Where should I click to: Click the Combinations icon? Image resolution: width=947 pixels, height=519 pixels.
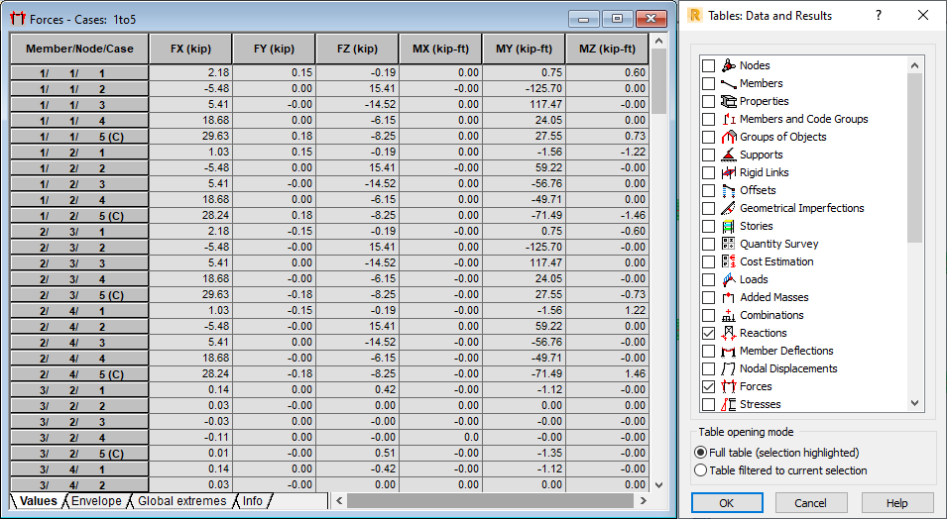tap(729, 314)
